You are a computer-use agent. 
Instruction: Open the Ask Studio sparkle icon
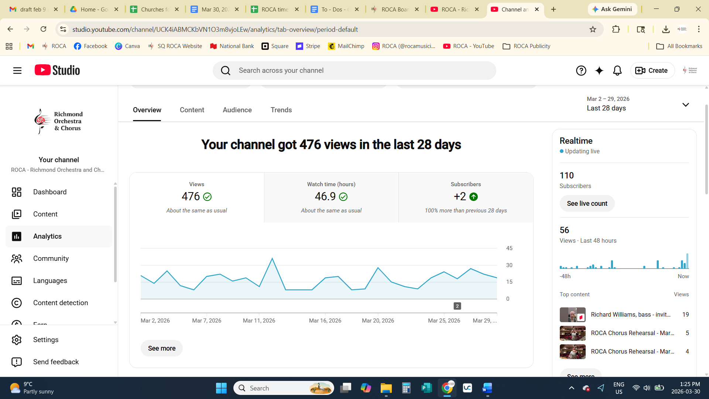click(x=599, y=71)
